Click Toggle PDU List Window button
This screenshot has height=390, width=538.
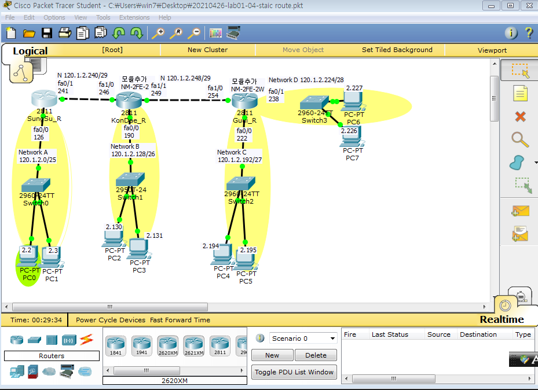[x=294, y=372]
